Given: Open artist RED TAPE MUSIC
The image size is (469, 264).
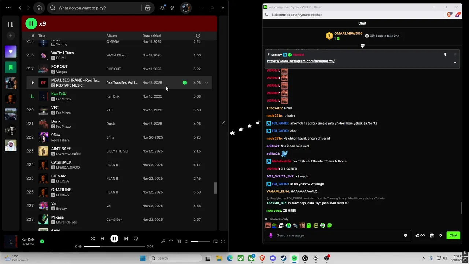Looking at the screenshot, I should pos(69,85).
